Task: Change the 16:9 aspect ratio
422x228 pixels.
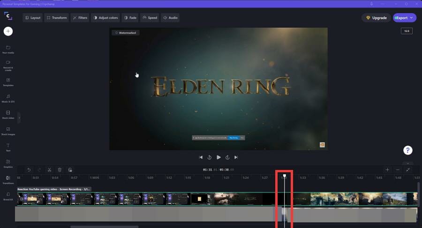Action: pos(407,31)
